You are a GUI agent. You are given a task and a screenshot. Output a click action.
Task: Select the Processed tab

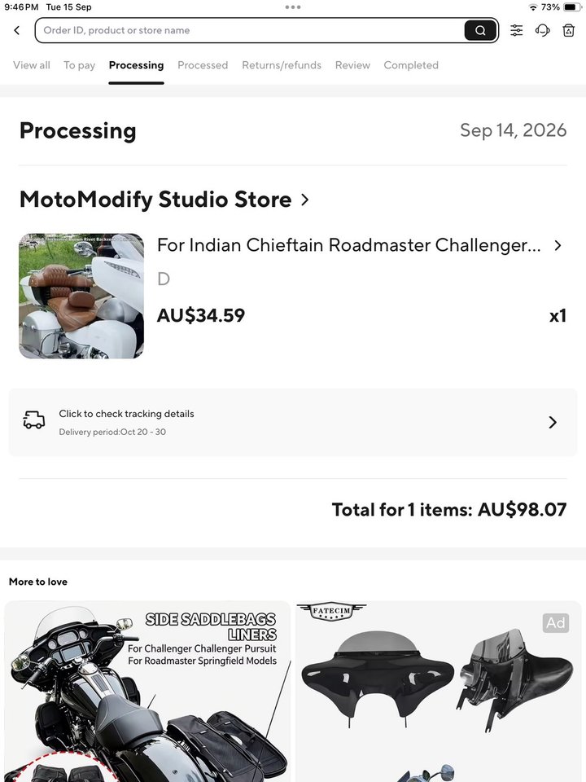[203, 65]
